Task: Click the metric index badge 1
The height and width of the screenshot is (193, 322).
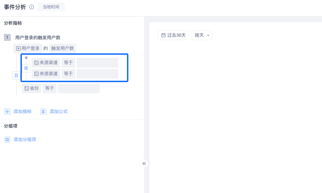Action: coord(7,37)
